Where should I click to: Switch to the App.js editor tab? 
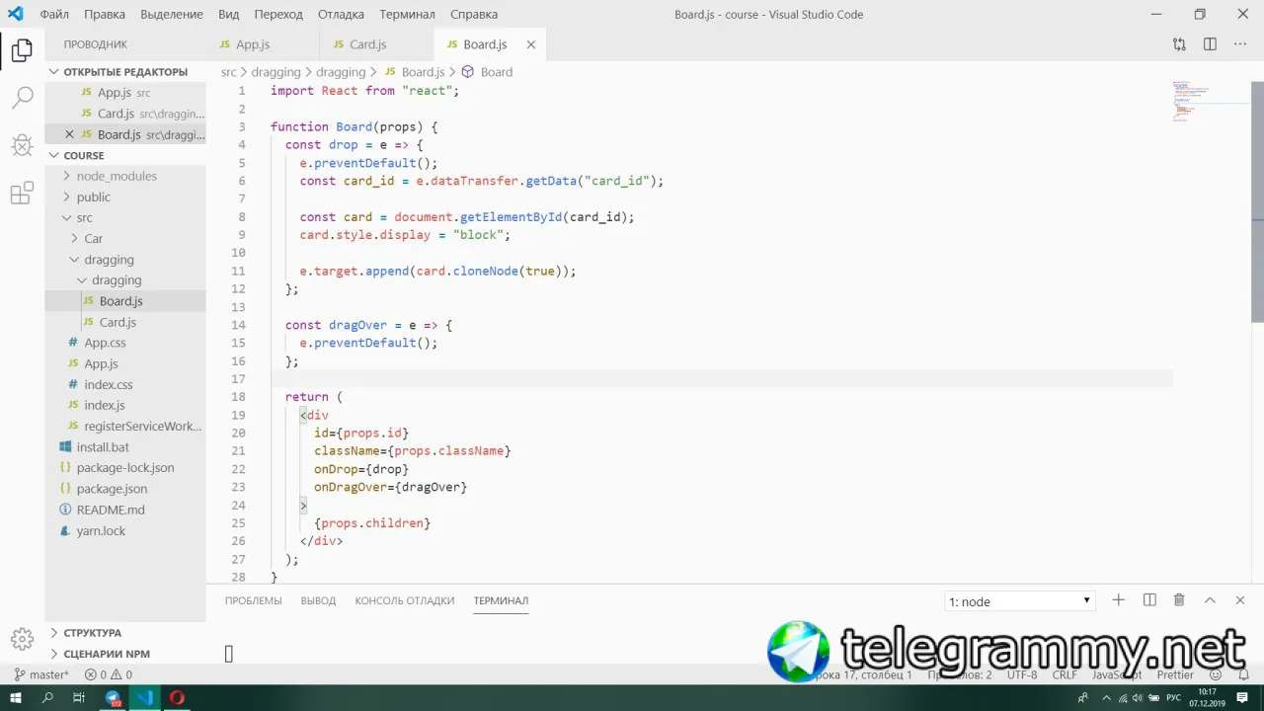tap(264, 44)
